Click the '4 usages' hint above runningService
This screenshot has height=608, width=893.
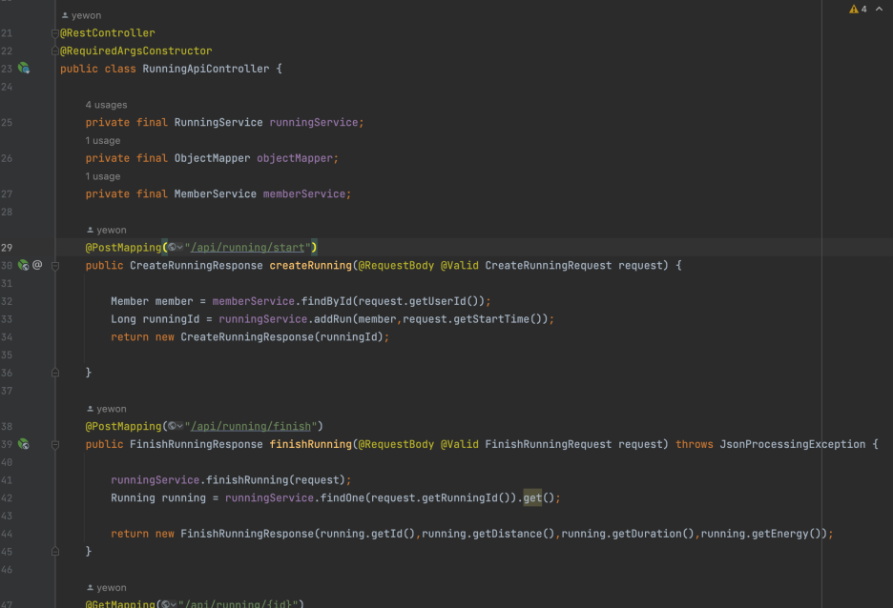click(x=107, y=105)
